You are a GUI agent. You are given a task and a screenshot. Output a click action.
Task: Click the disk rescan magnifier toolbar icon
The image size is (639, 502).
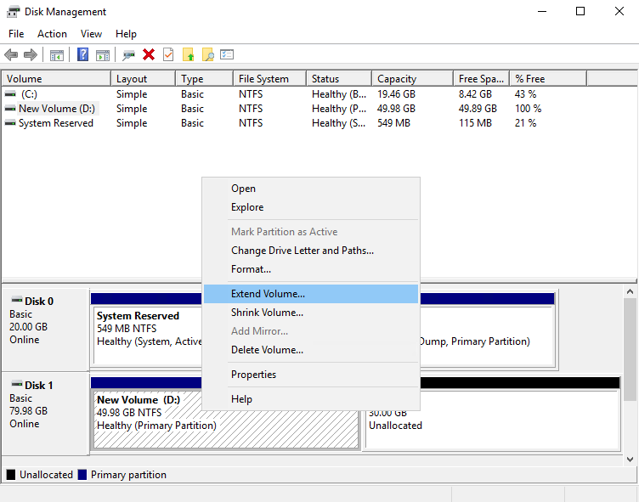tap(129, 54)
